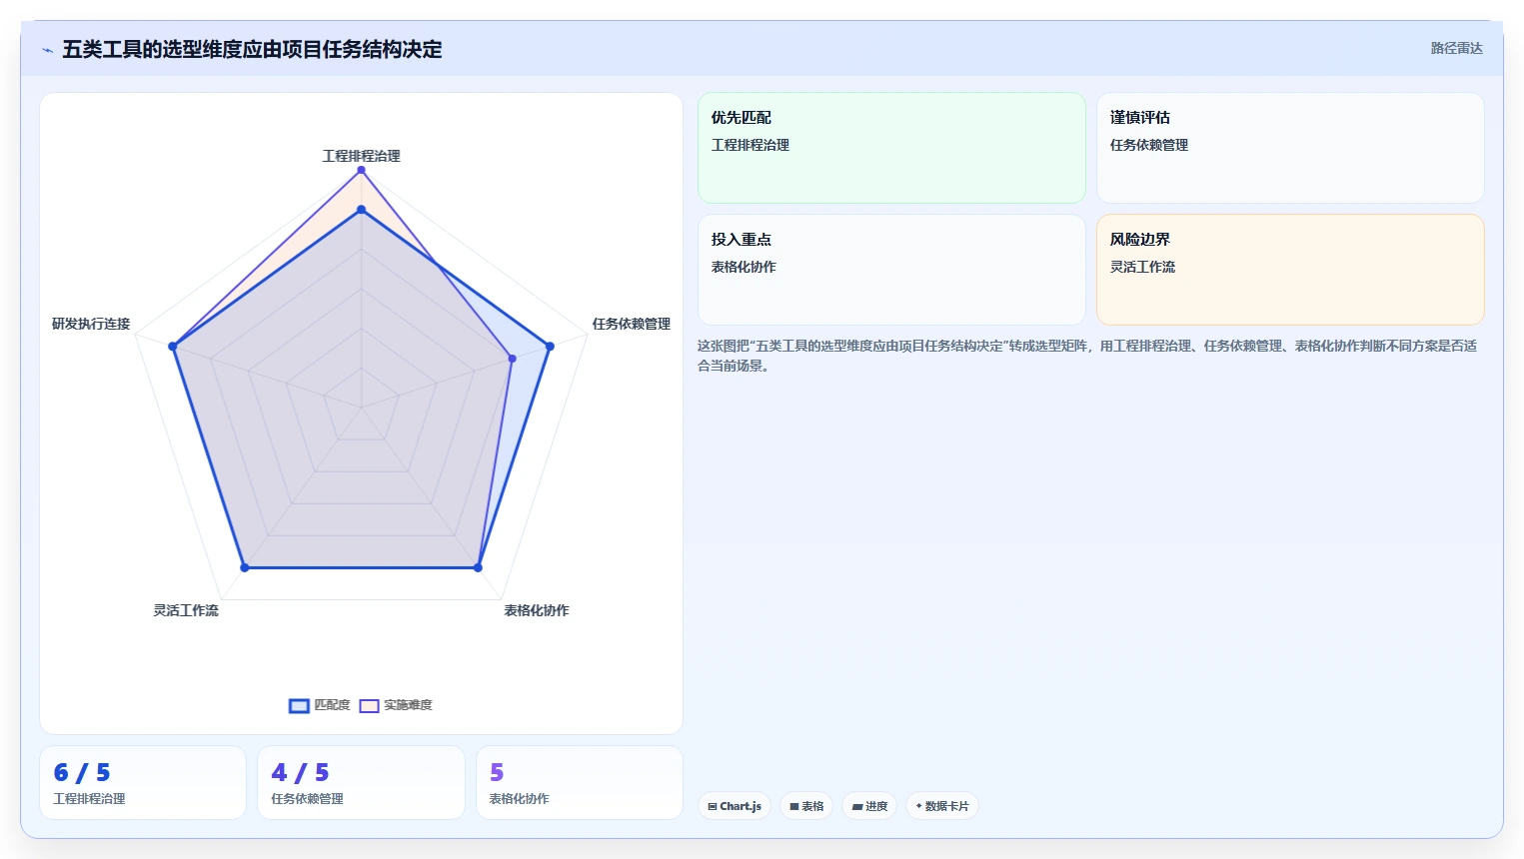Viewport: 1524px width, 859px height.
Task: Click the 表格 tag chip
Action: click(x=806, y=806)
